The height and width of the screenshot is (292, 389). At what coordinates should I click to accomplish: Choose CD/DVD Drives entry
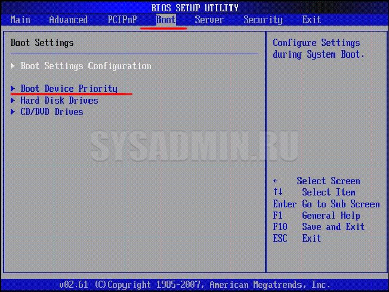[52, 112]
